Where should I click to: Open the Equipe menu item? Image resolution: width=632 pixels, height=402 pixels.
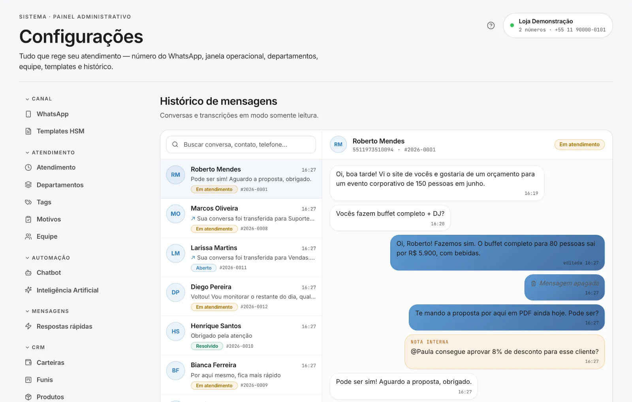click(x=47, y=237)
